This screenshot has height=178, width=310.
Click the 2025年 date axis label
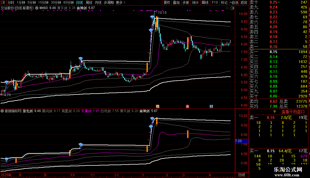tap(6, 175)
